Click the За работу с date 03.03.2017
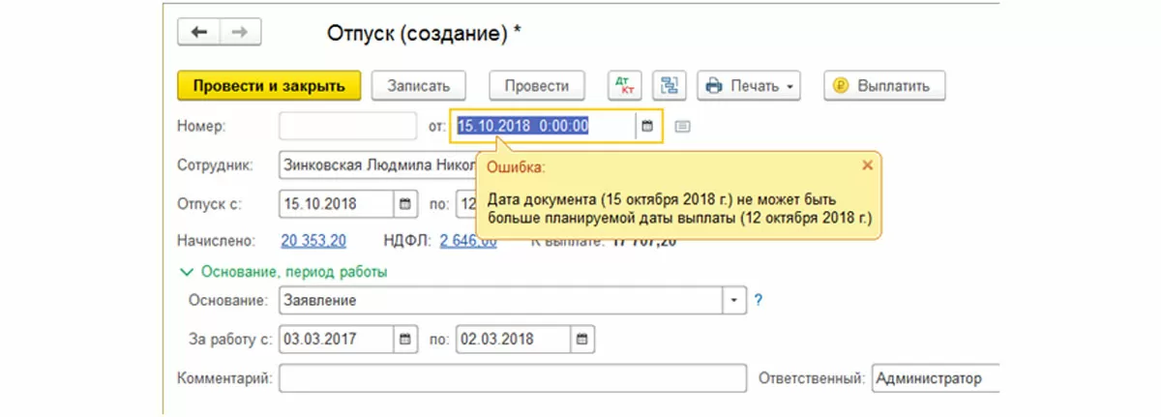 click(x=337, y=340)
